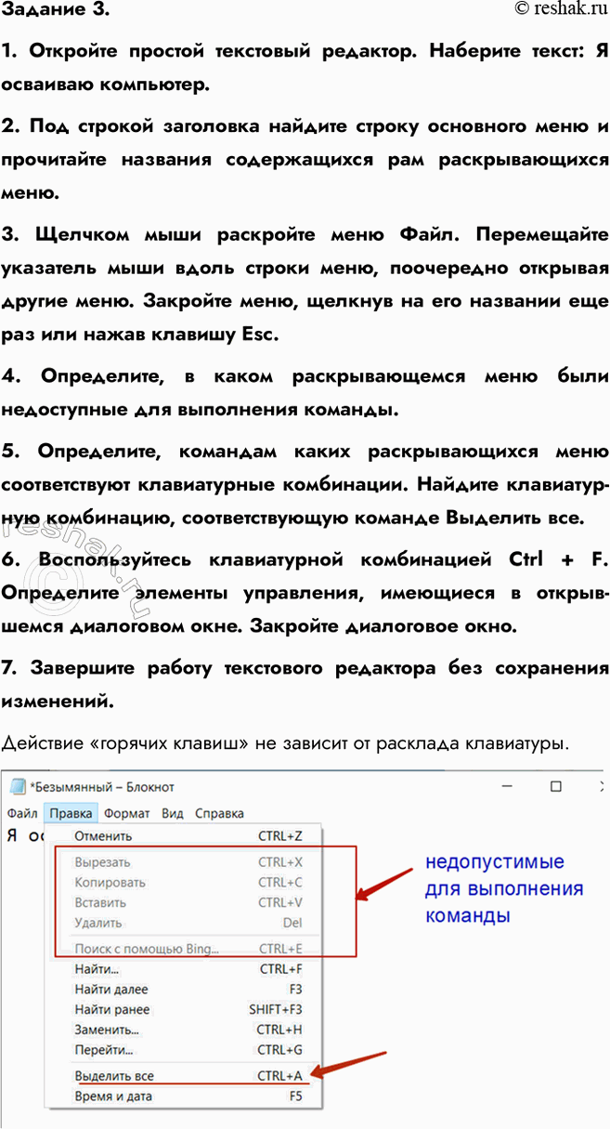
Task: Open the Вид menu
Action: [x=173, y=813]
